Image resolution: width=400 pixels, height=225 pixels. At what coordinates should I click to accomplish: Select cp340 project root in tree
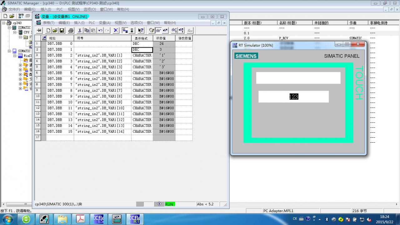[17, 23]
